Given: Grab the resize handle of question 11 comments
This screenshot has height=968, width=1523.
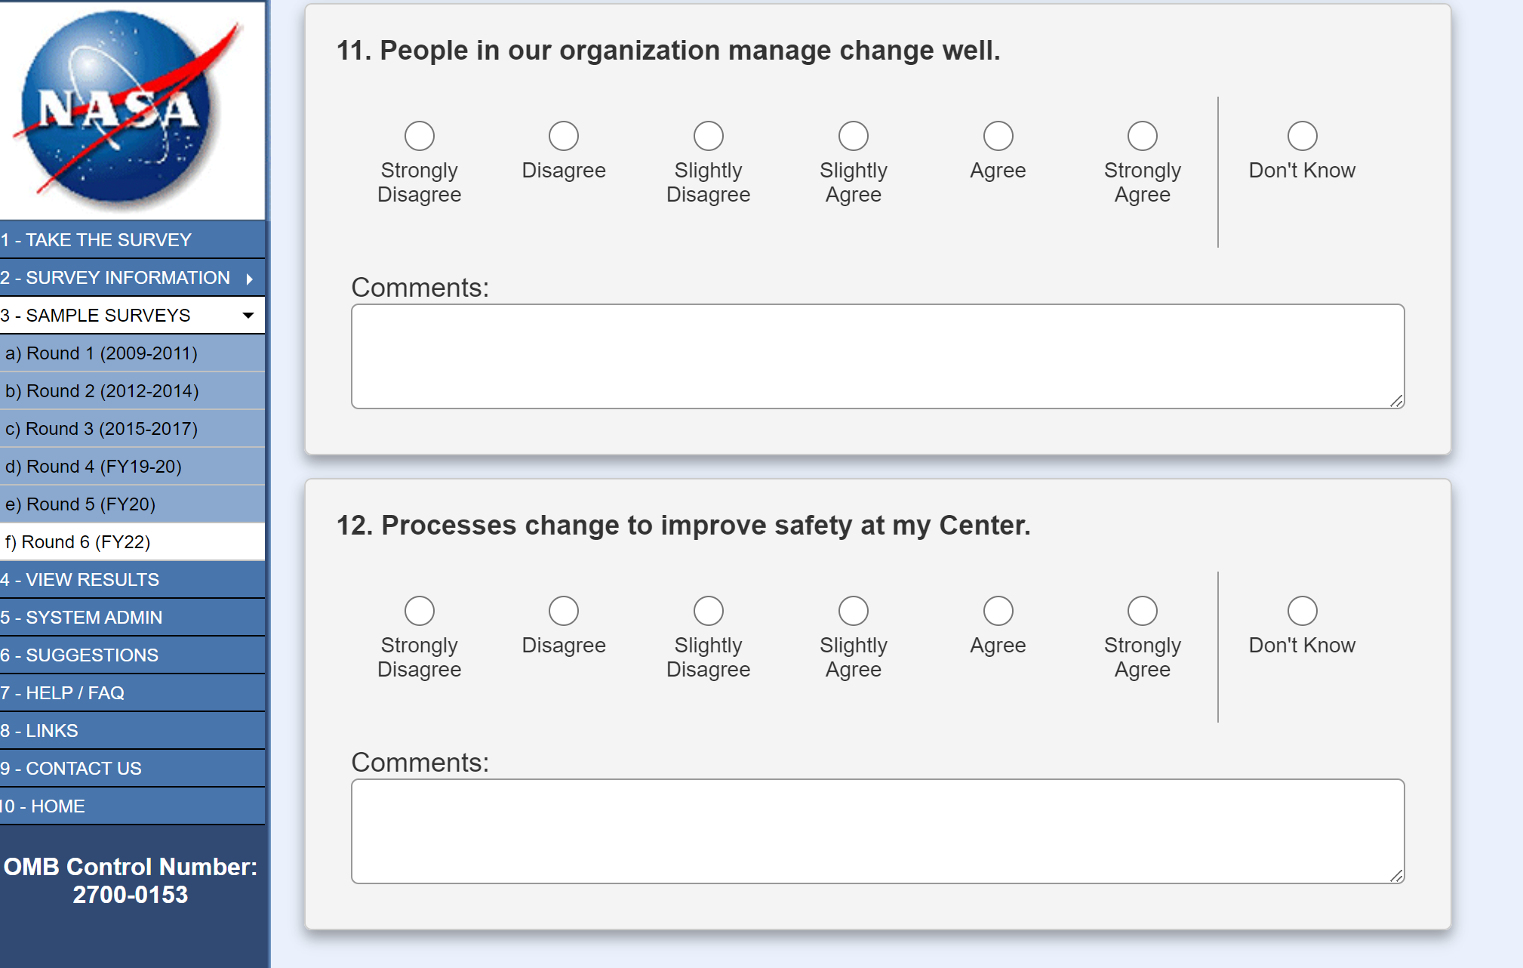Looking at the screenshot, I should pos(1396,402).
